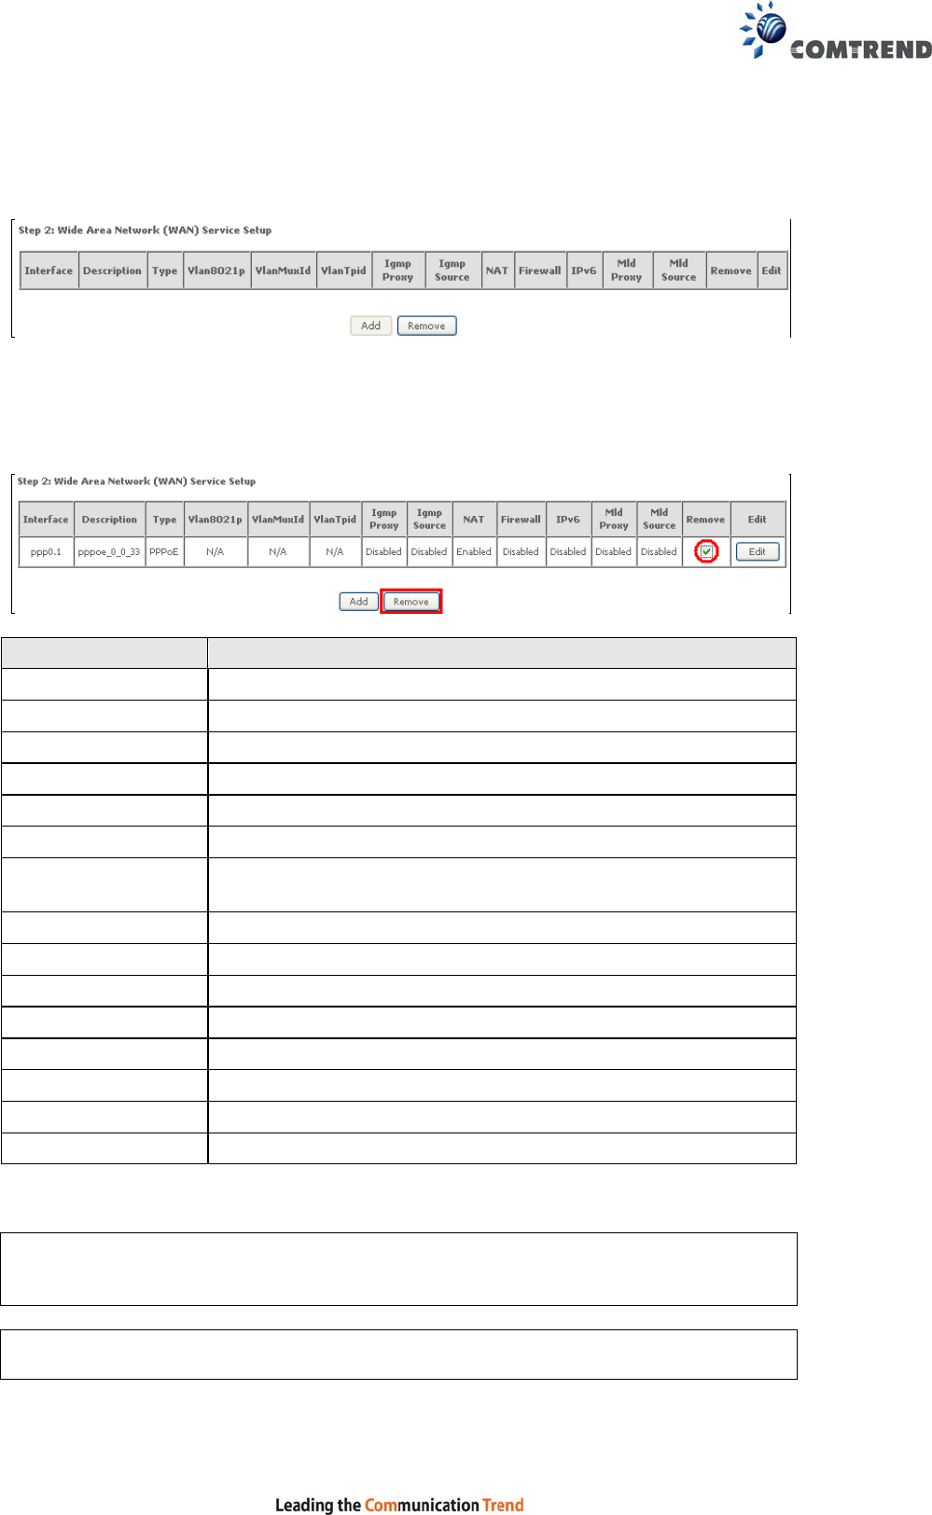Viewport: 932px width, 1515px height.
Task: Click Step 2 heading above the empty table
Action: pyautogui.click(x=145, y=230)
